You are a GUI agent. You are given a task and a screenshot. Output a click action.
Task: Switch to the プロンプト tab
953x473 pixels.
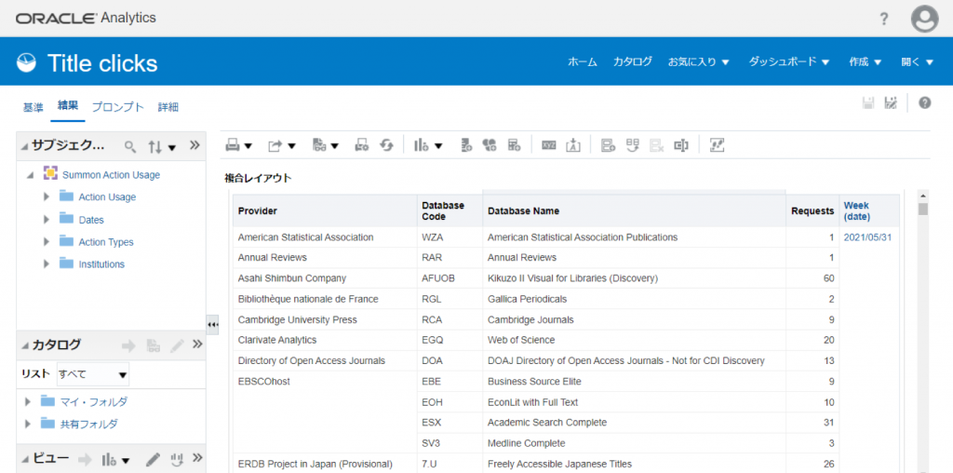pyautogui.click(x=118, y=108)
